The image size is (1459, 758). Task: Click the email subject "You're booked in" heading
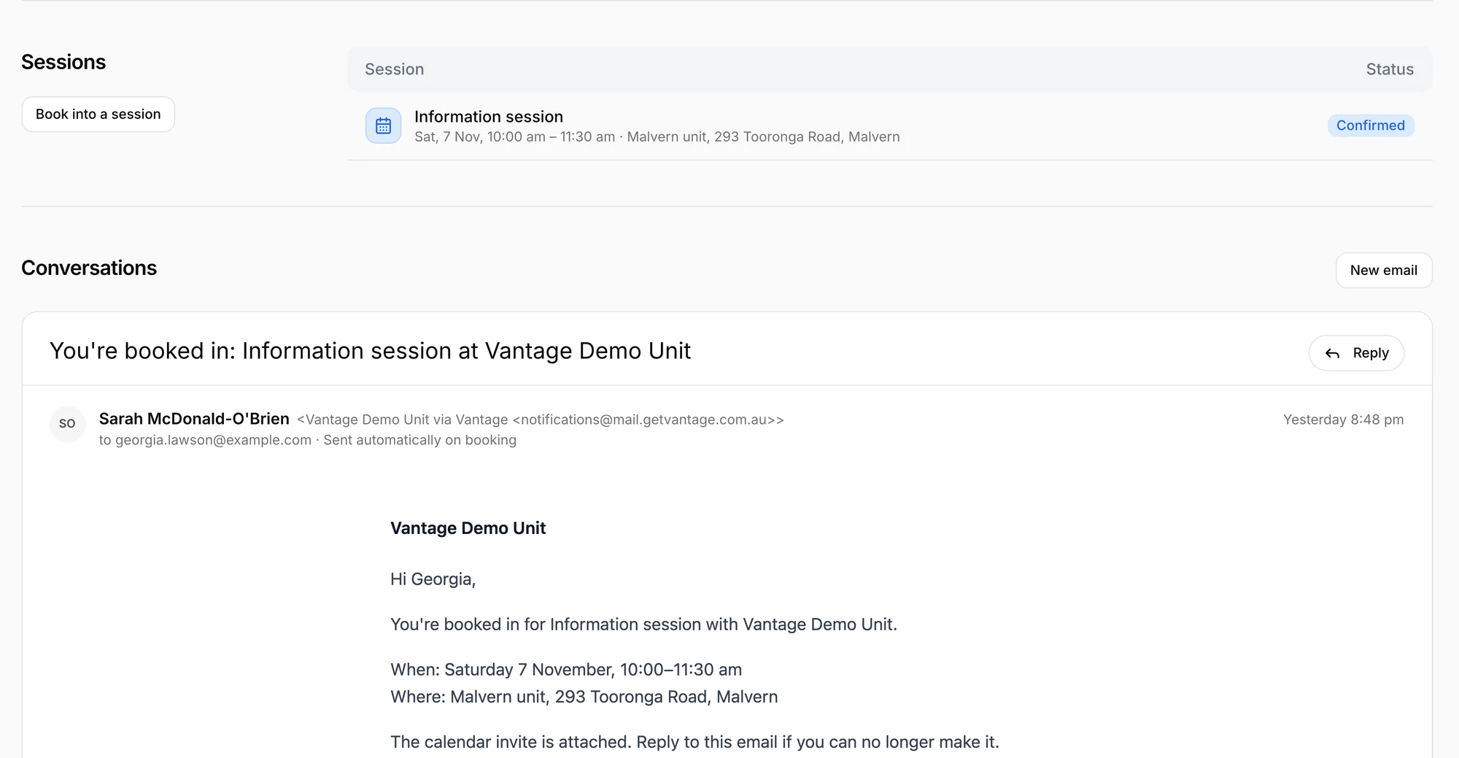pos(370,351)
